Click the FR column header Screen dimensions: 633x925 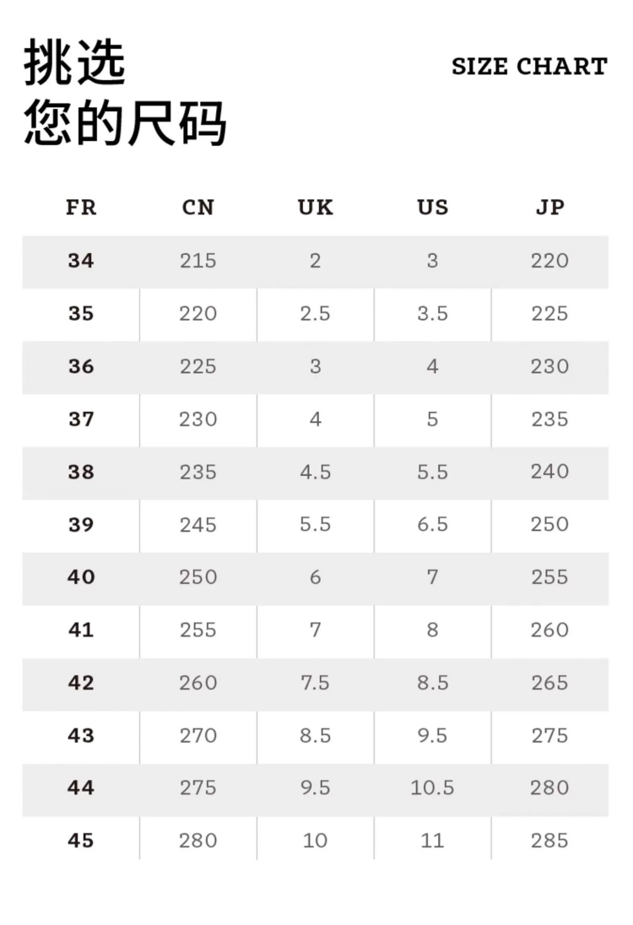click(81, 208)
